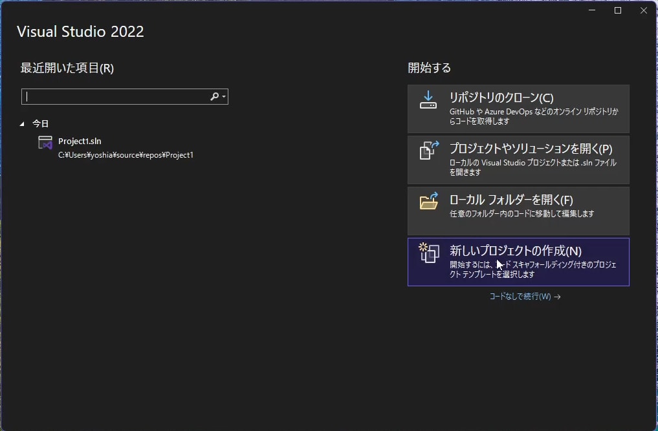The image size is (658, 431).
Task: Click the 今日 group label
Action: 41,123
